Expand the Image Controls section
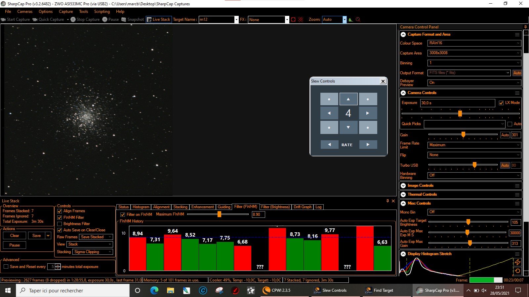Image resolution: width=529 pixels, height=297 pixels. click(403, 186)
